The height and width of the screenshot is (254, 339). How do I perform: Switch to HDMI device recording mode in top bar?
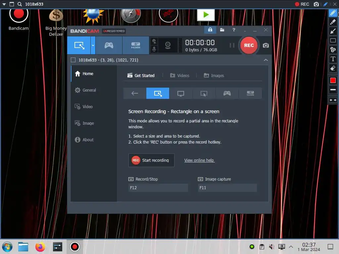coord(135,45)
